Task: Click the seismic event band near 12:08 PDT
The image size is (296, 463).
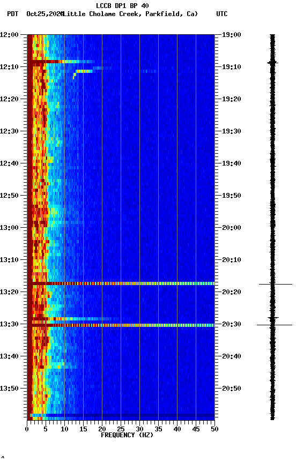Action: click(61, 62)
